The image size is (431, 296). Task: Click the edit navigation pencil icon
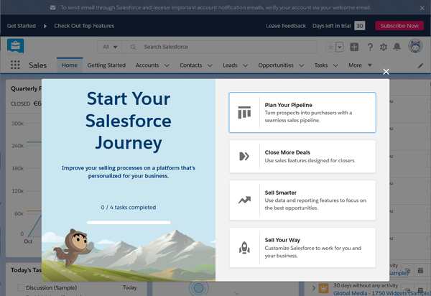point(420,65)
